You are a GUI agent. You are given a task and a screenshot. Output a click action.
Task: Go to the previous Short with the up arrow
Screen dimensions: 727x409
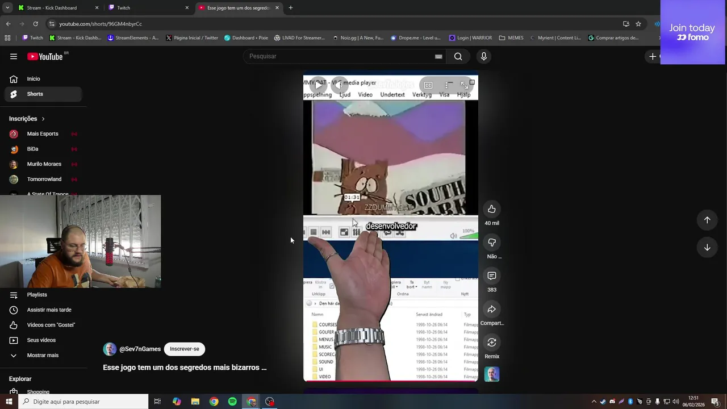tap(707, 220)
